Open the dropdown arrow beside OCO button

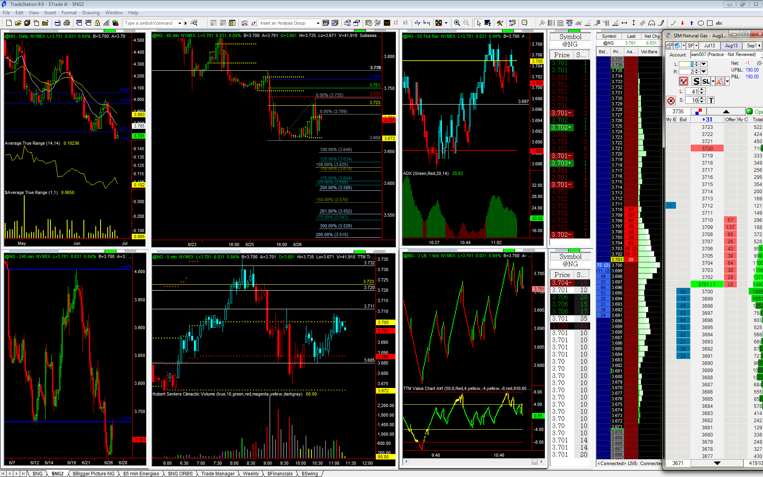(x=727, y=81)
